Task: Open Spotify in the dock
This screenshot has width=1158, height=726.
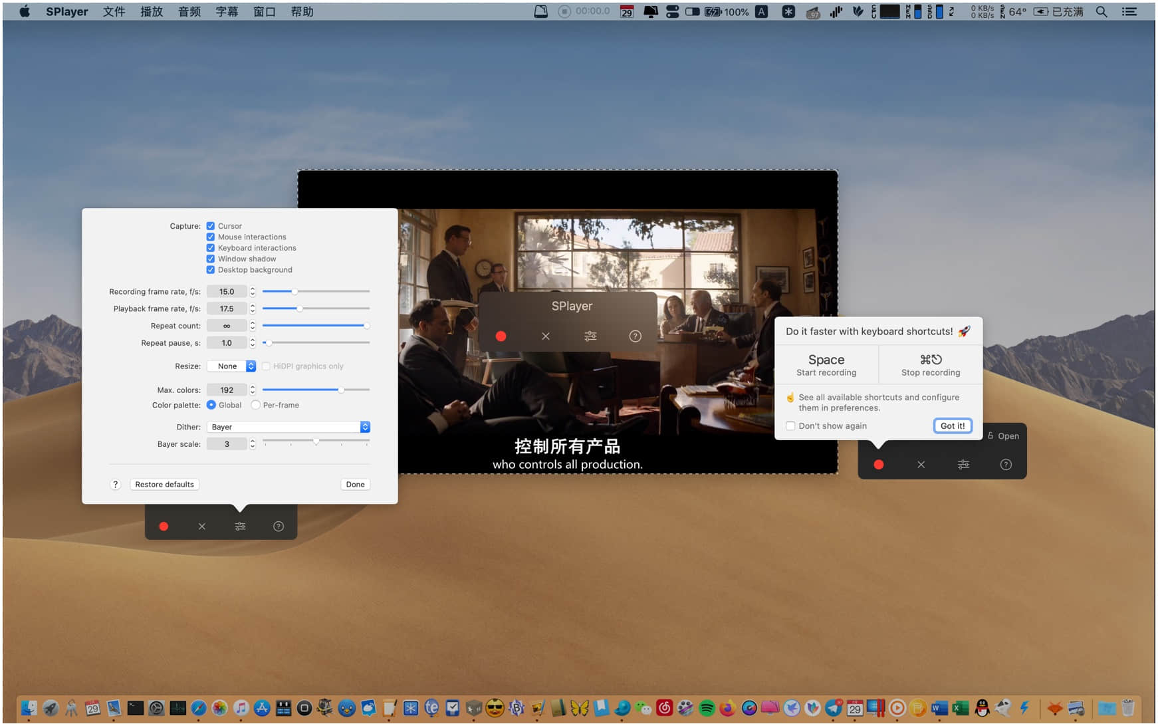Action: (707, 708)
